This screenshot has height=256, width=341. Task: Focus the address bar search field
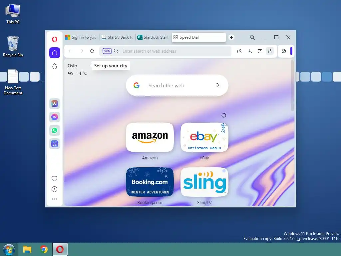[x=165, y=51]
